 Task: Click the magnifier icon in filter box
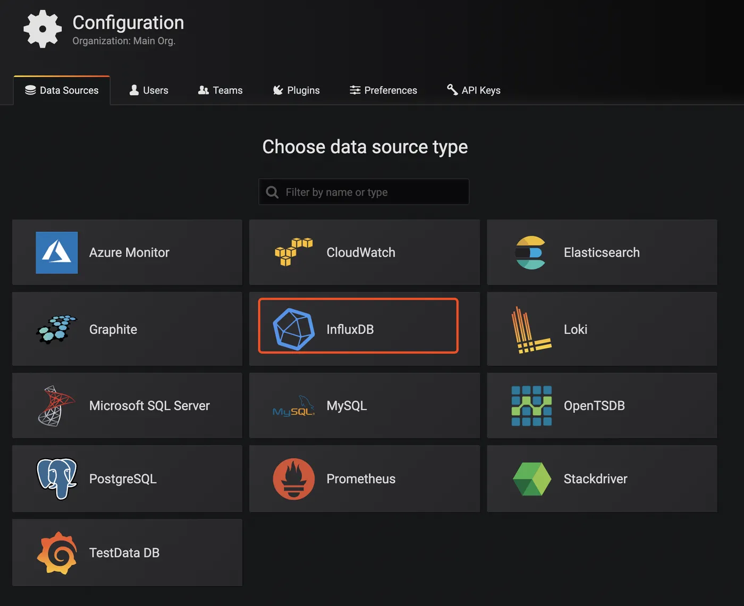pyautogui.click(x=272, y=192)
